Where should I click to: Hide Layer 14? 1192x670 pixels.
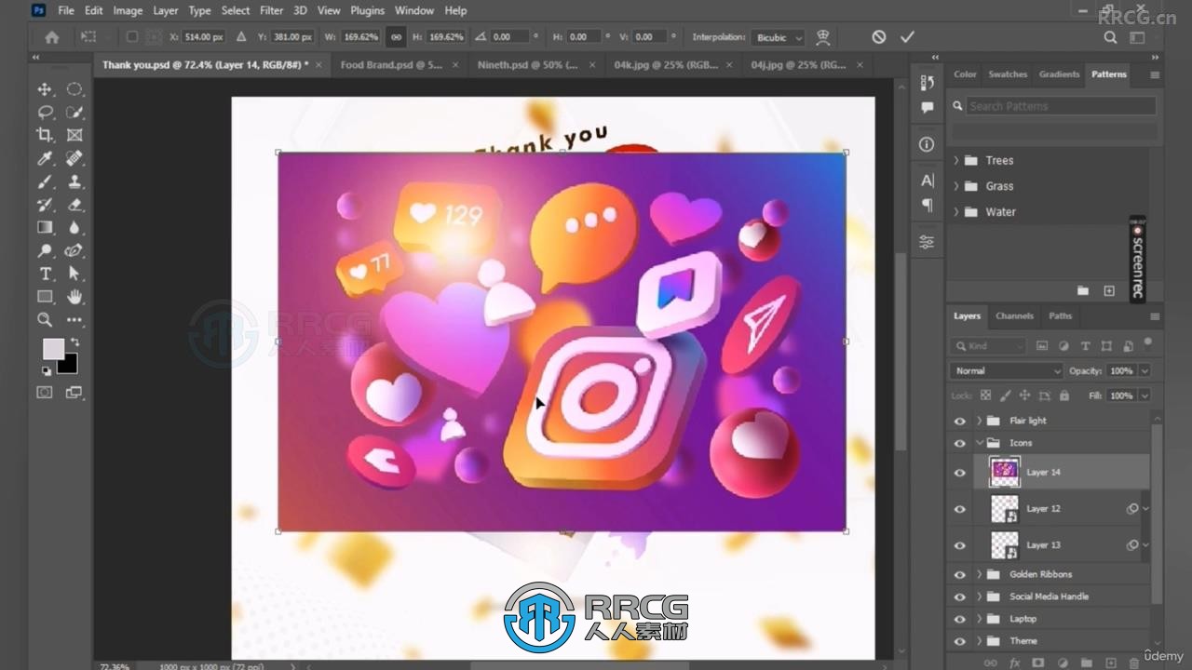[x=960, y=473]
